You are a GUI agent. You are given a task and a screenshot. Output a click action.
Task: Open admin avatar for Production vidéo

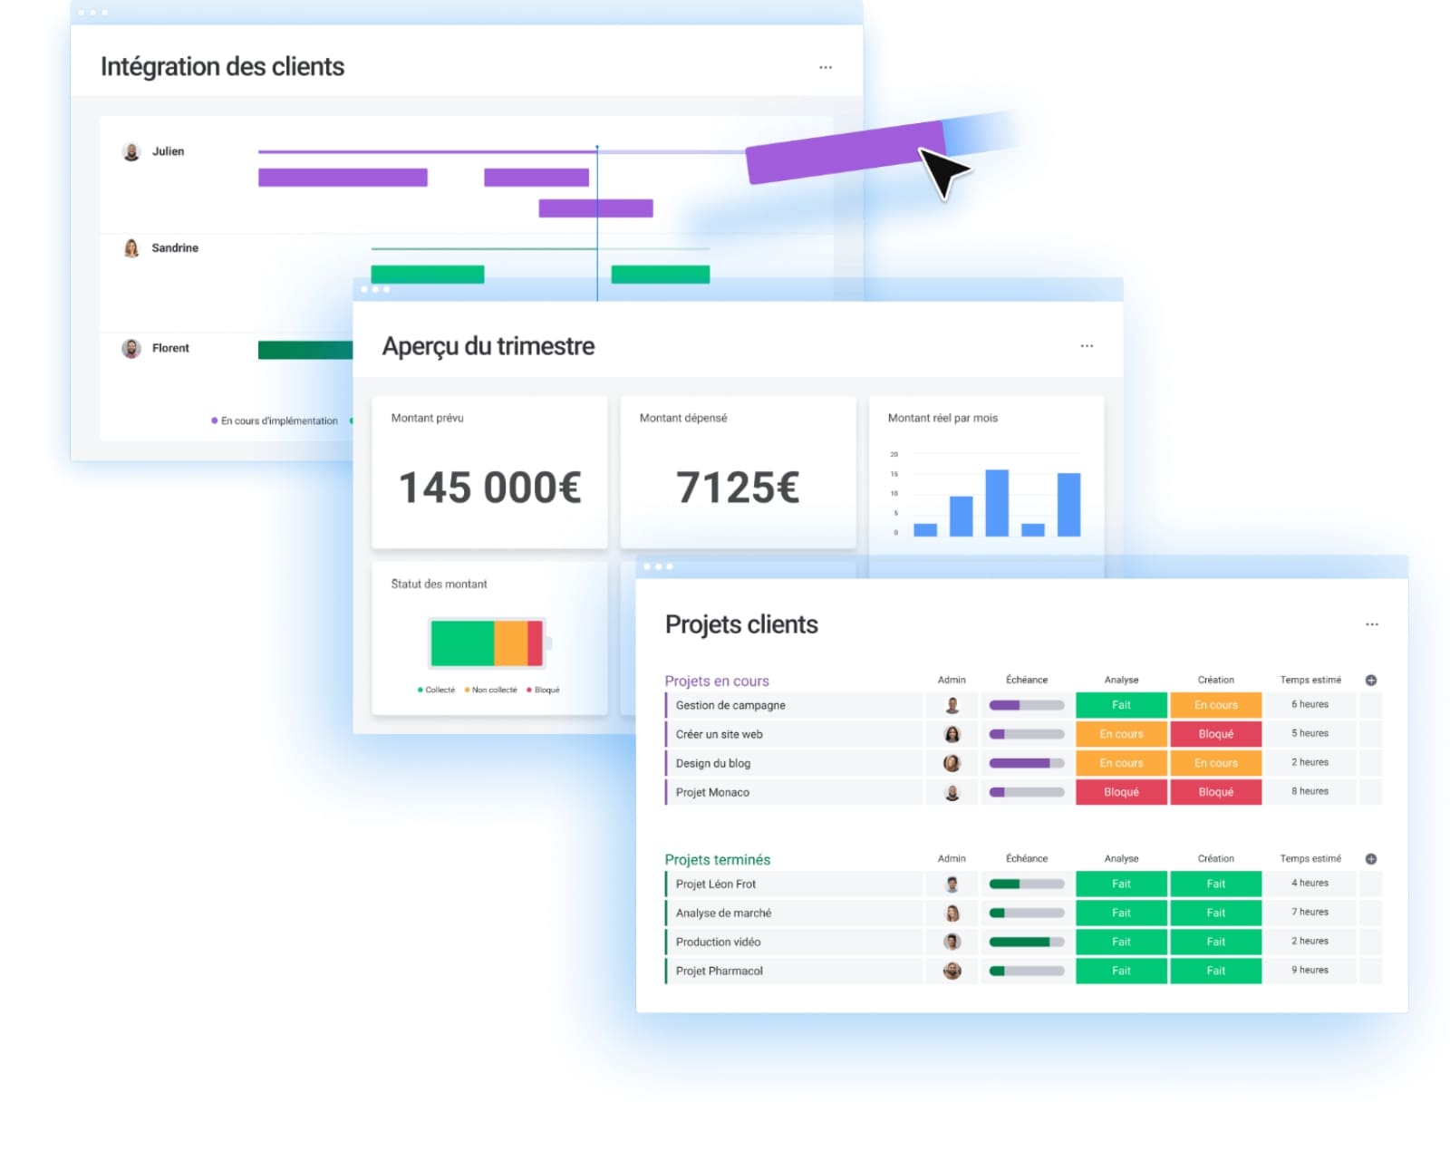tap(952, 942)
